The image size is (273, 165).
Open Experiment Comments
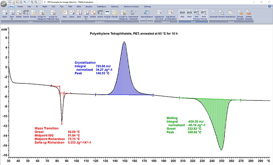tap(134, 15)
